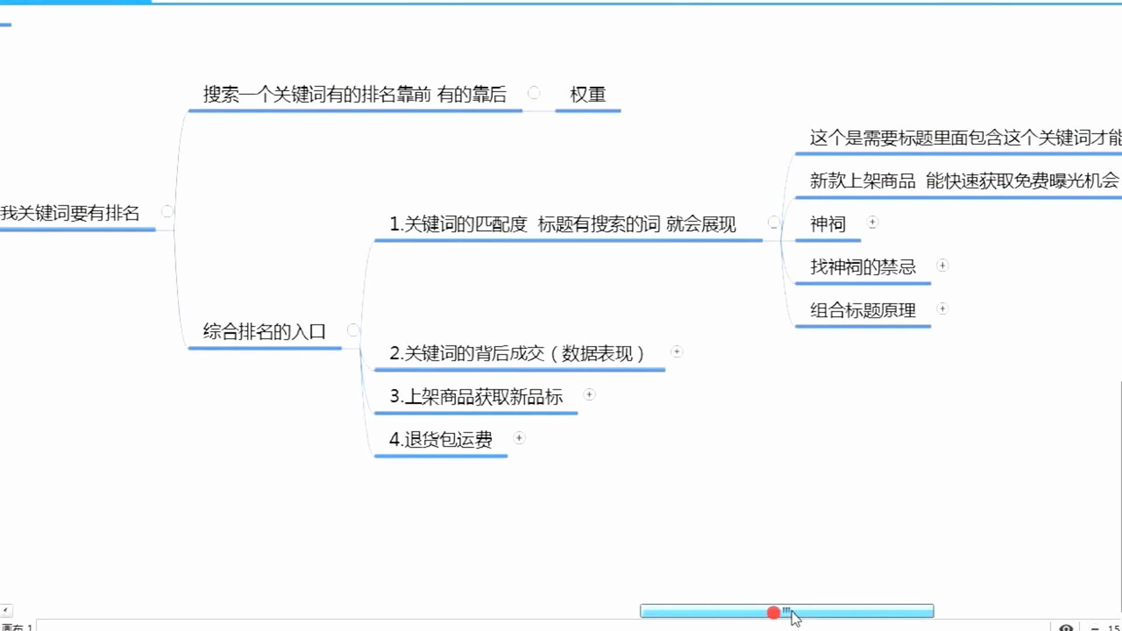Click the left scroll arrow on the scrollbar
This screenshot has width=1122, height=631.
(5, 609)
